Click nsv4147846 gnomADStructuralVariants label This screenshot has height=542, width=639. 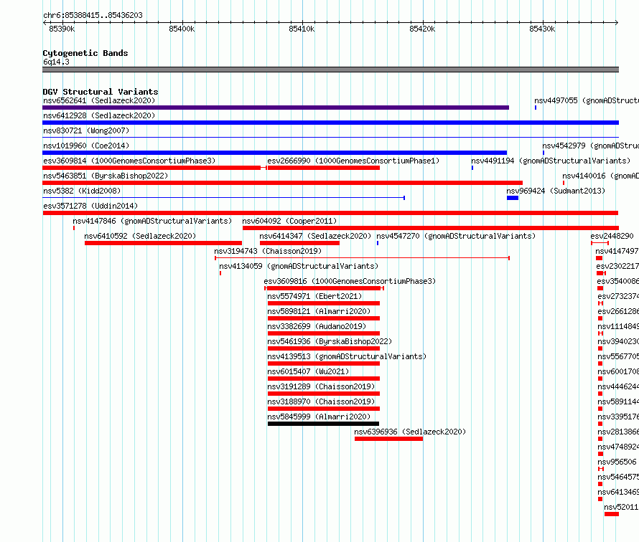tap(152, 221)
